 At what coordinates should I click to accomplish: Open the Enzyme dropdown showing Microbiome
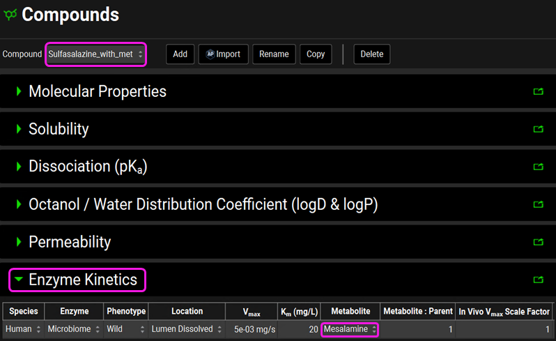[x=73, y=329]
